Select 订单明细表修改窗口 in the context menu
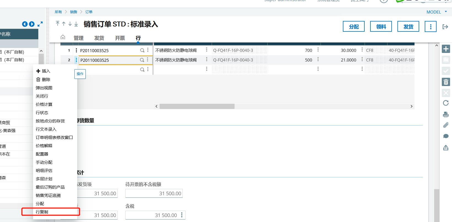452x222 pixels. 55,137
